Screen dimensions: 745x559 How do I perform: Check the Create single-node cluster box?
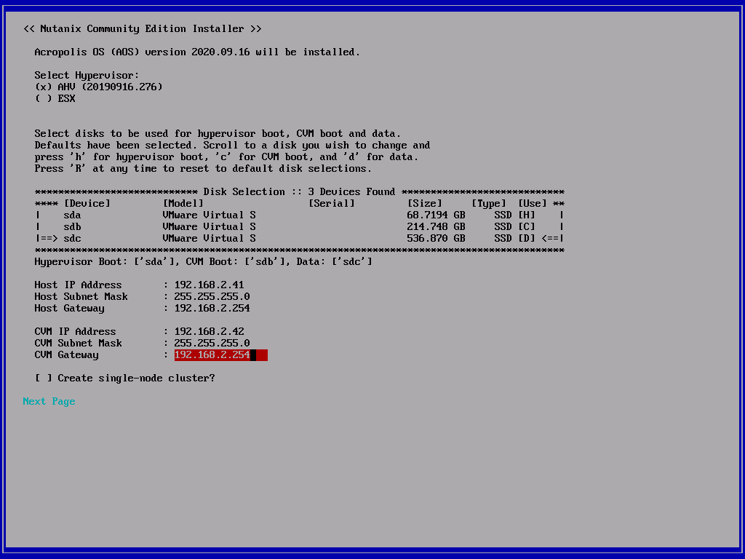(x=43, y=378)
